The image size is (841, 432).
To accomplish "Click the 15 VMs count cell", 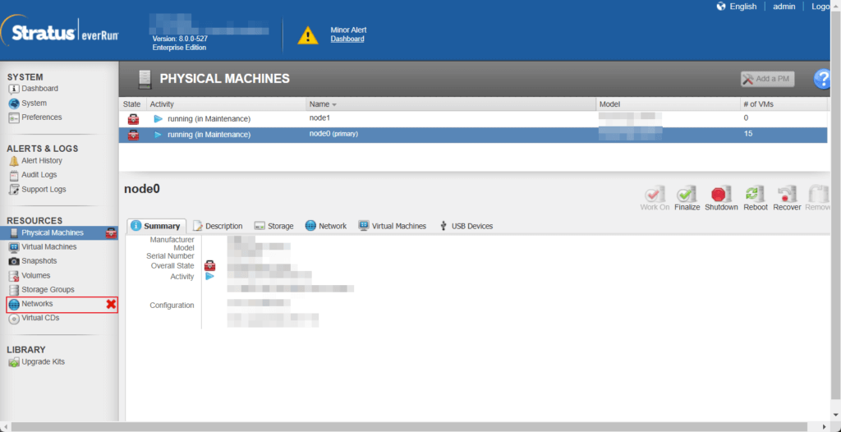I will (748, 134).
